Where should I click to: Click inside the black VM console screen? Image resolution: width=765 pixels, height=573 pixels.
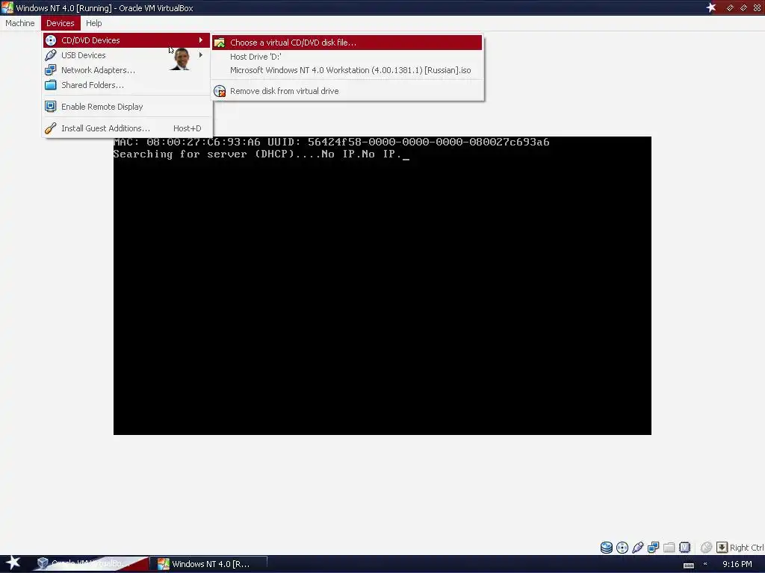point(382,286)
